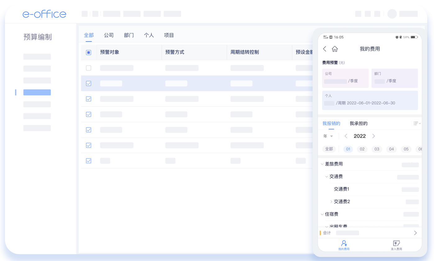Open 录入费用 bottom navigation icon
Viewport: 435px width, 261px height.
pyautogui.click(x=396, y=245)
